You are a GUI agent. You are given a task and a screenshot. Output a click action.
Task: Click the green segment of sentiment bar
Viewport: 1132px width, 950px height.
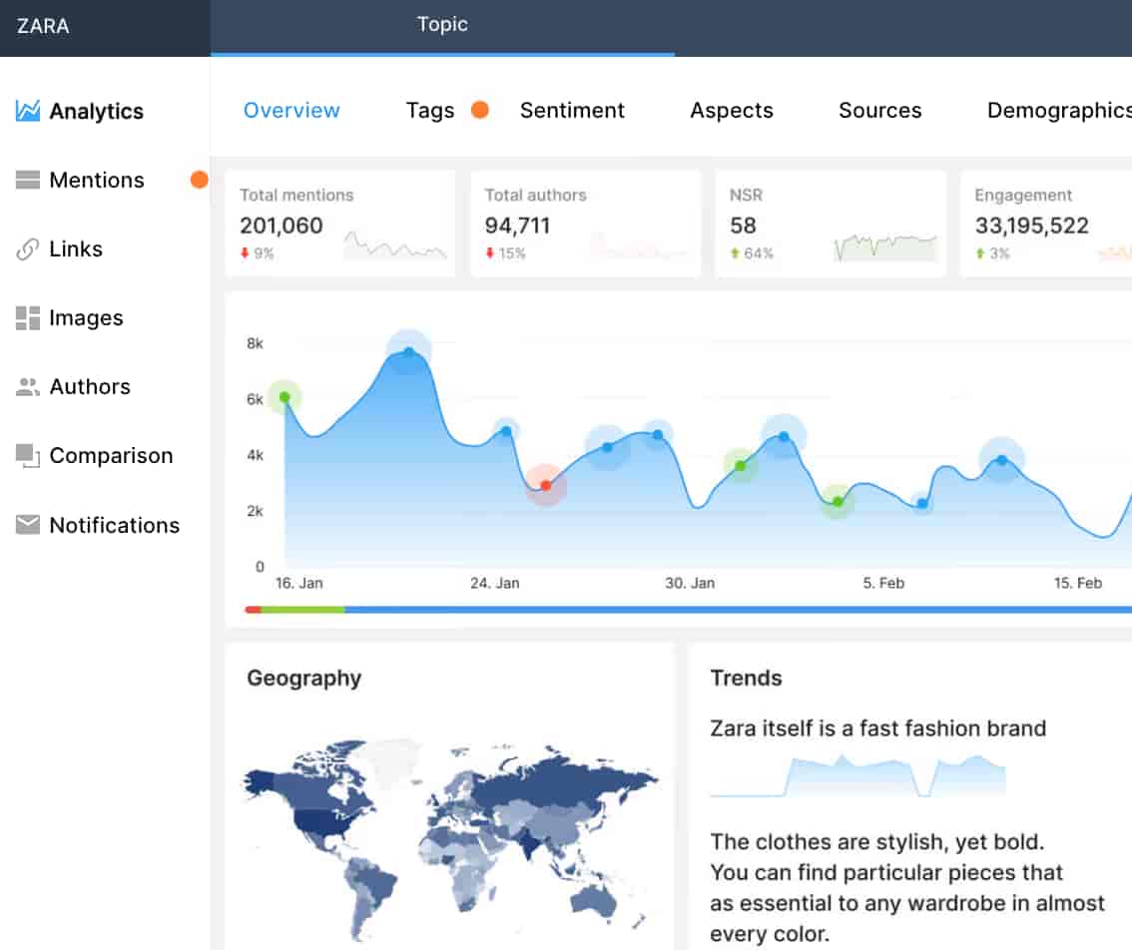(303, 610)
